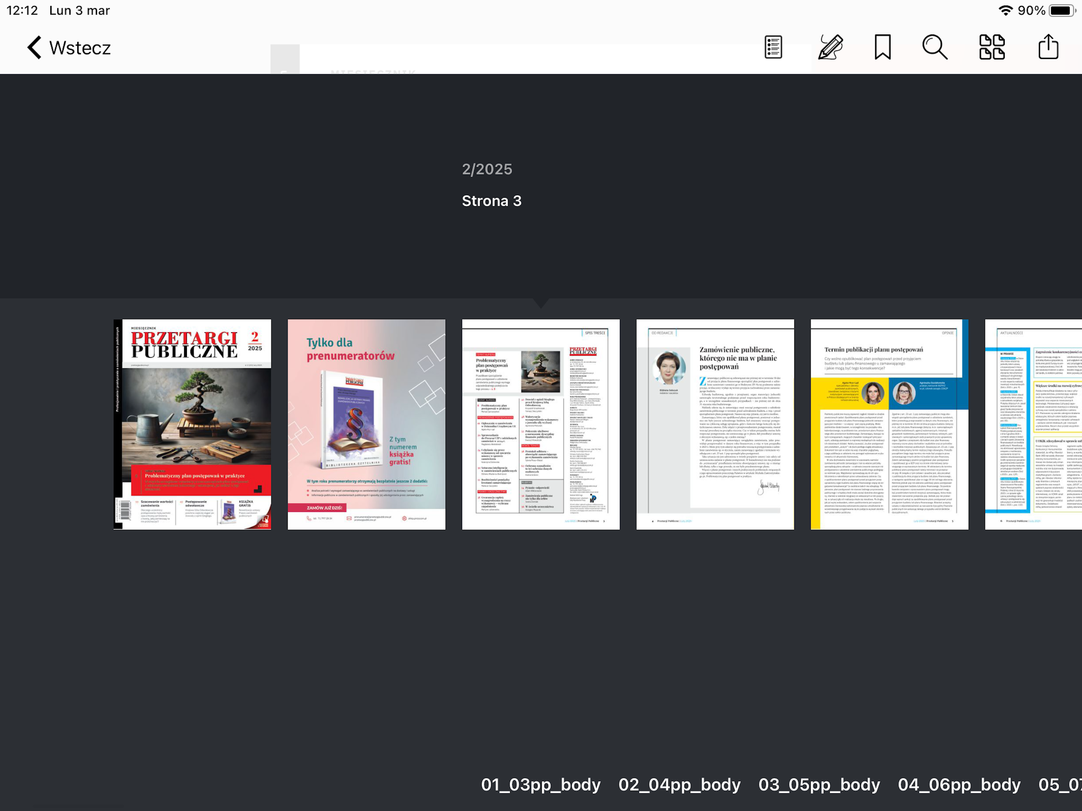This screenshot has width=1082, height=811.
Task: Open the 'Zamówienie publiczne' editorial page thumbnail
Action: [715, 425]
